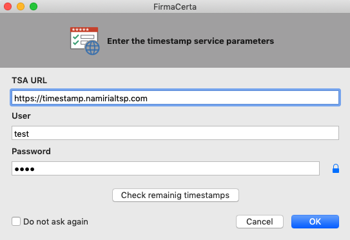
Task: Click into the User field containing 'test'
Action: coord(175,133)
